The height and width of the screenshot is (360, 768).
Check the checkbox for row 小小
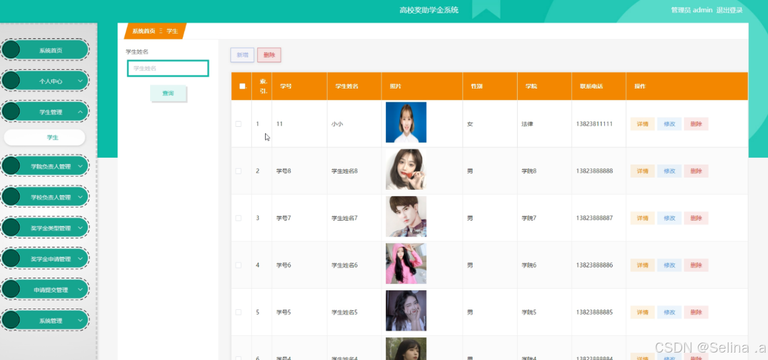(x=239, y=124)
